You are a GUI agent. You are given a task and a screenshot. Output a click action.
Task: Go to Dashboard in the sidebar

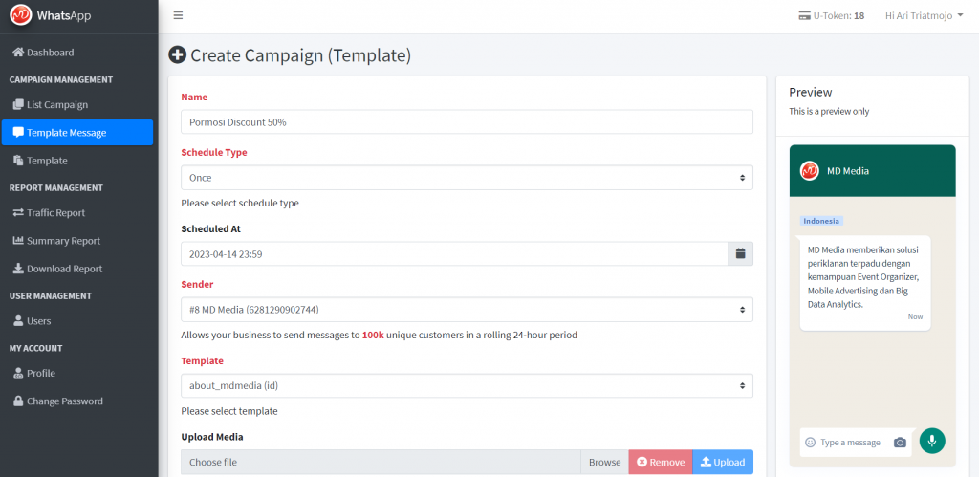coord(50,53)
